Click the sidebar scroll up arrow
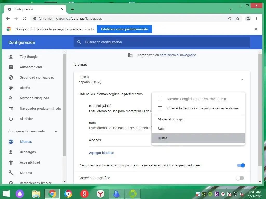The height and width of the screenshot is (199, 266). tap(65, 52)
